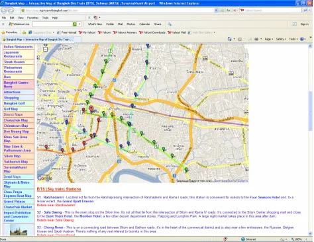Open the Help menu
The width and height of the screenshot is (314, 242).
[x=55, y=18]
